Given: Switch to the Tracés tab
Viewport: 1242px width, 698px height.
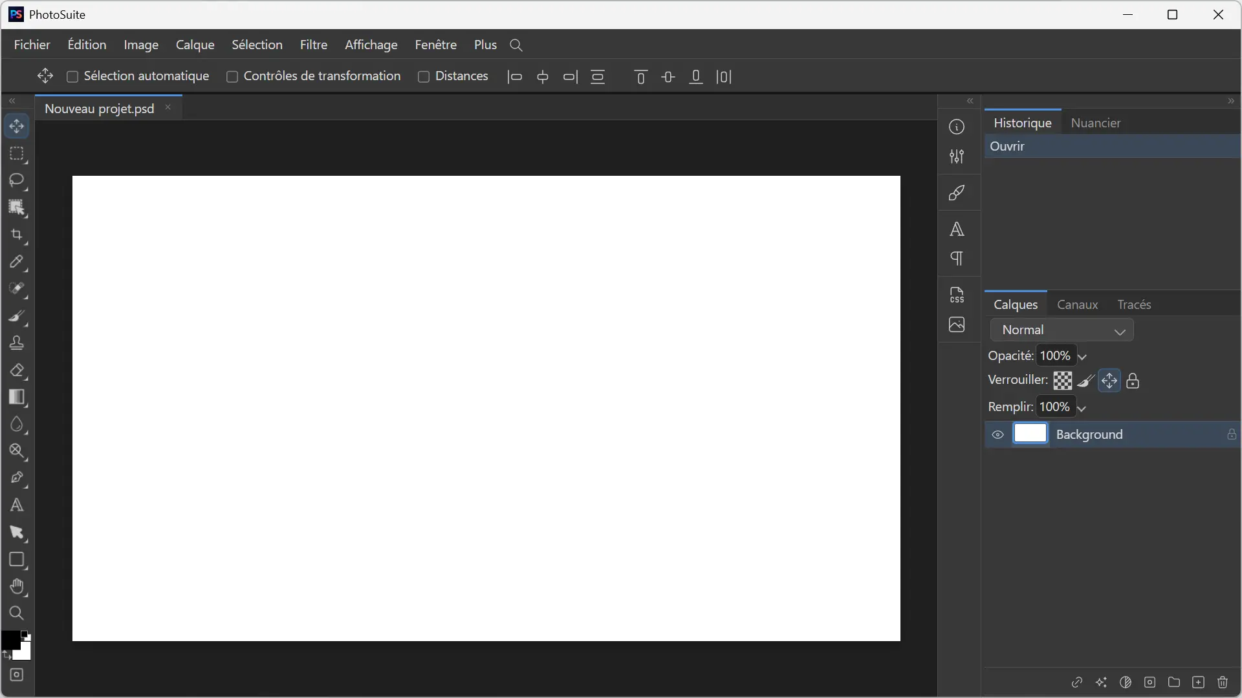Looking at the screenshot, I should pos(1135,304).
